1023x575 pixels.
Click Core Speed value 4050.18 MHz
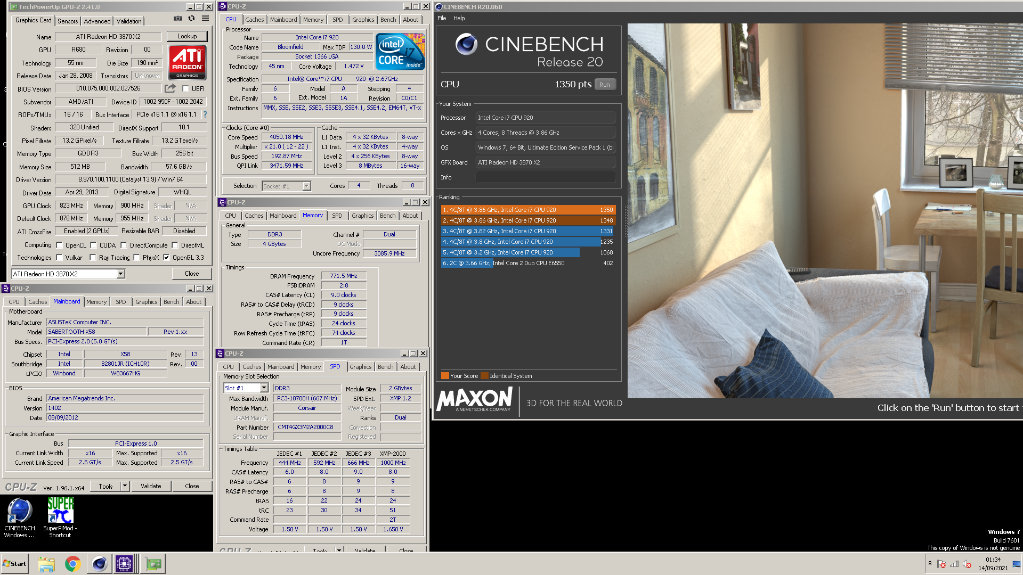(x=287, y=137)
